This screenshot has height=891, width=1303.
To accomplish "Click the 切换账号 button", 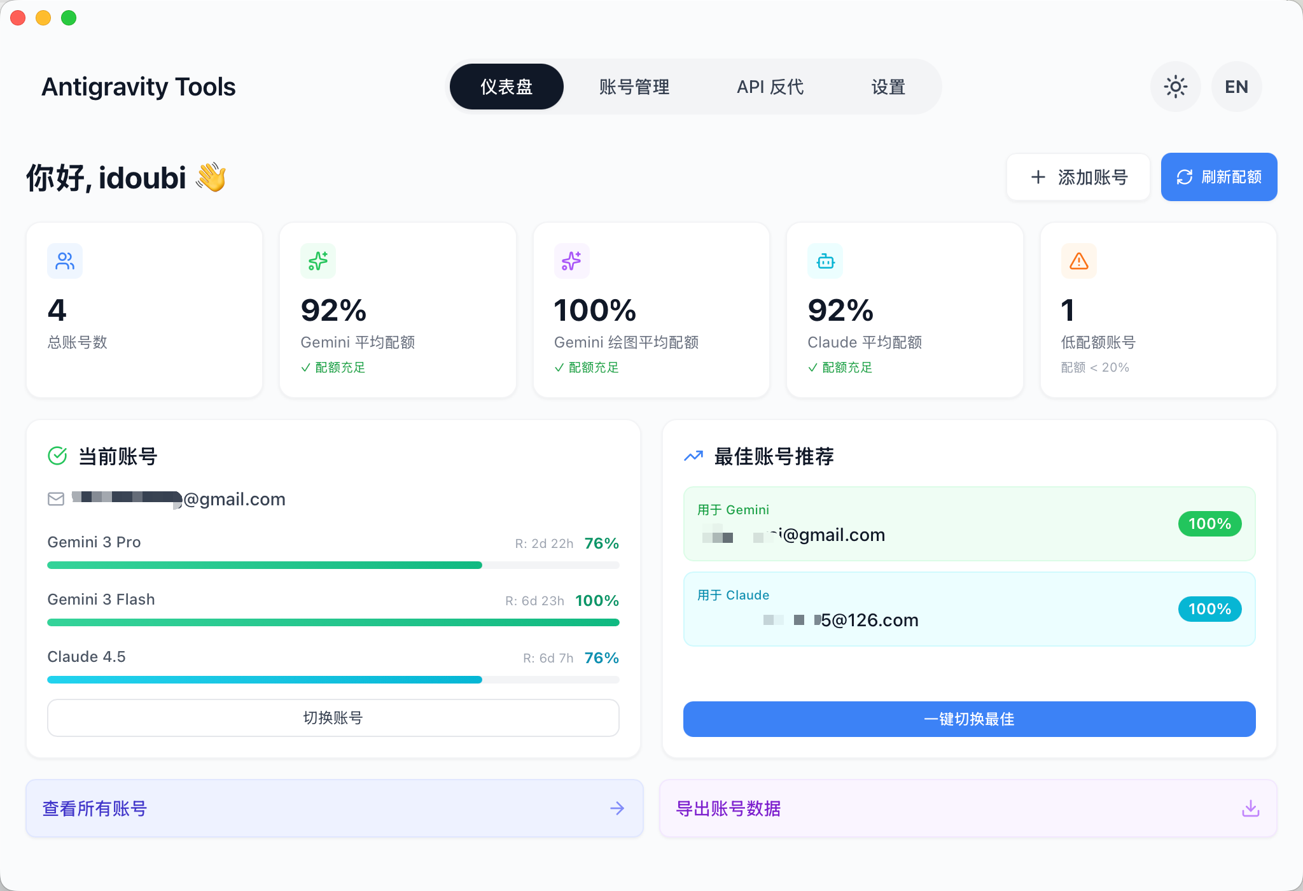I will pyautogui.click(x=333, y=718).
